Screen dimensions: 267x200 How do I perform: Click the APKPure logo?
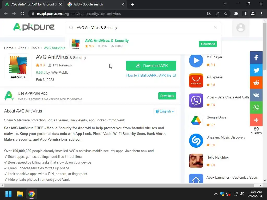34,27
